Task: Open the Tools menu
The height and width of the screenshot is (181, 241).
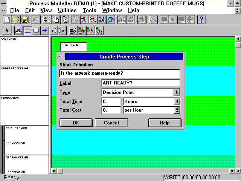Action: [89, 11]
